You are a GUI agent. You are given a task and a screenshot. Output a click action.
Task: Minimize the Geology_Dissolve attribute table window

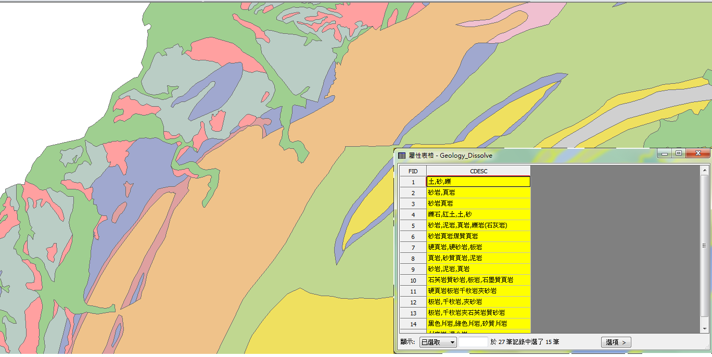[664, 153]
